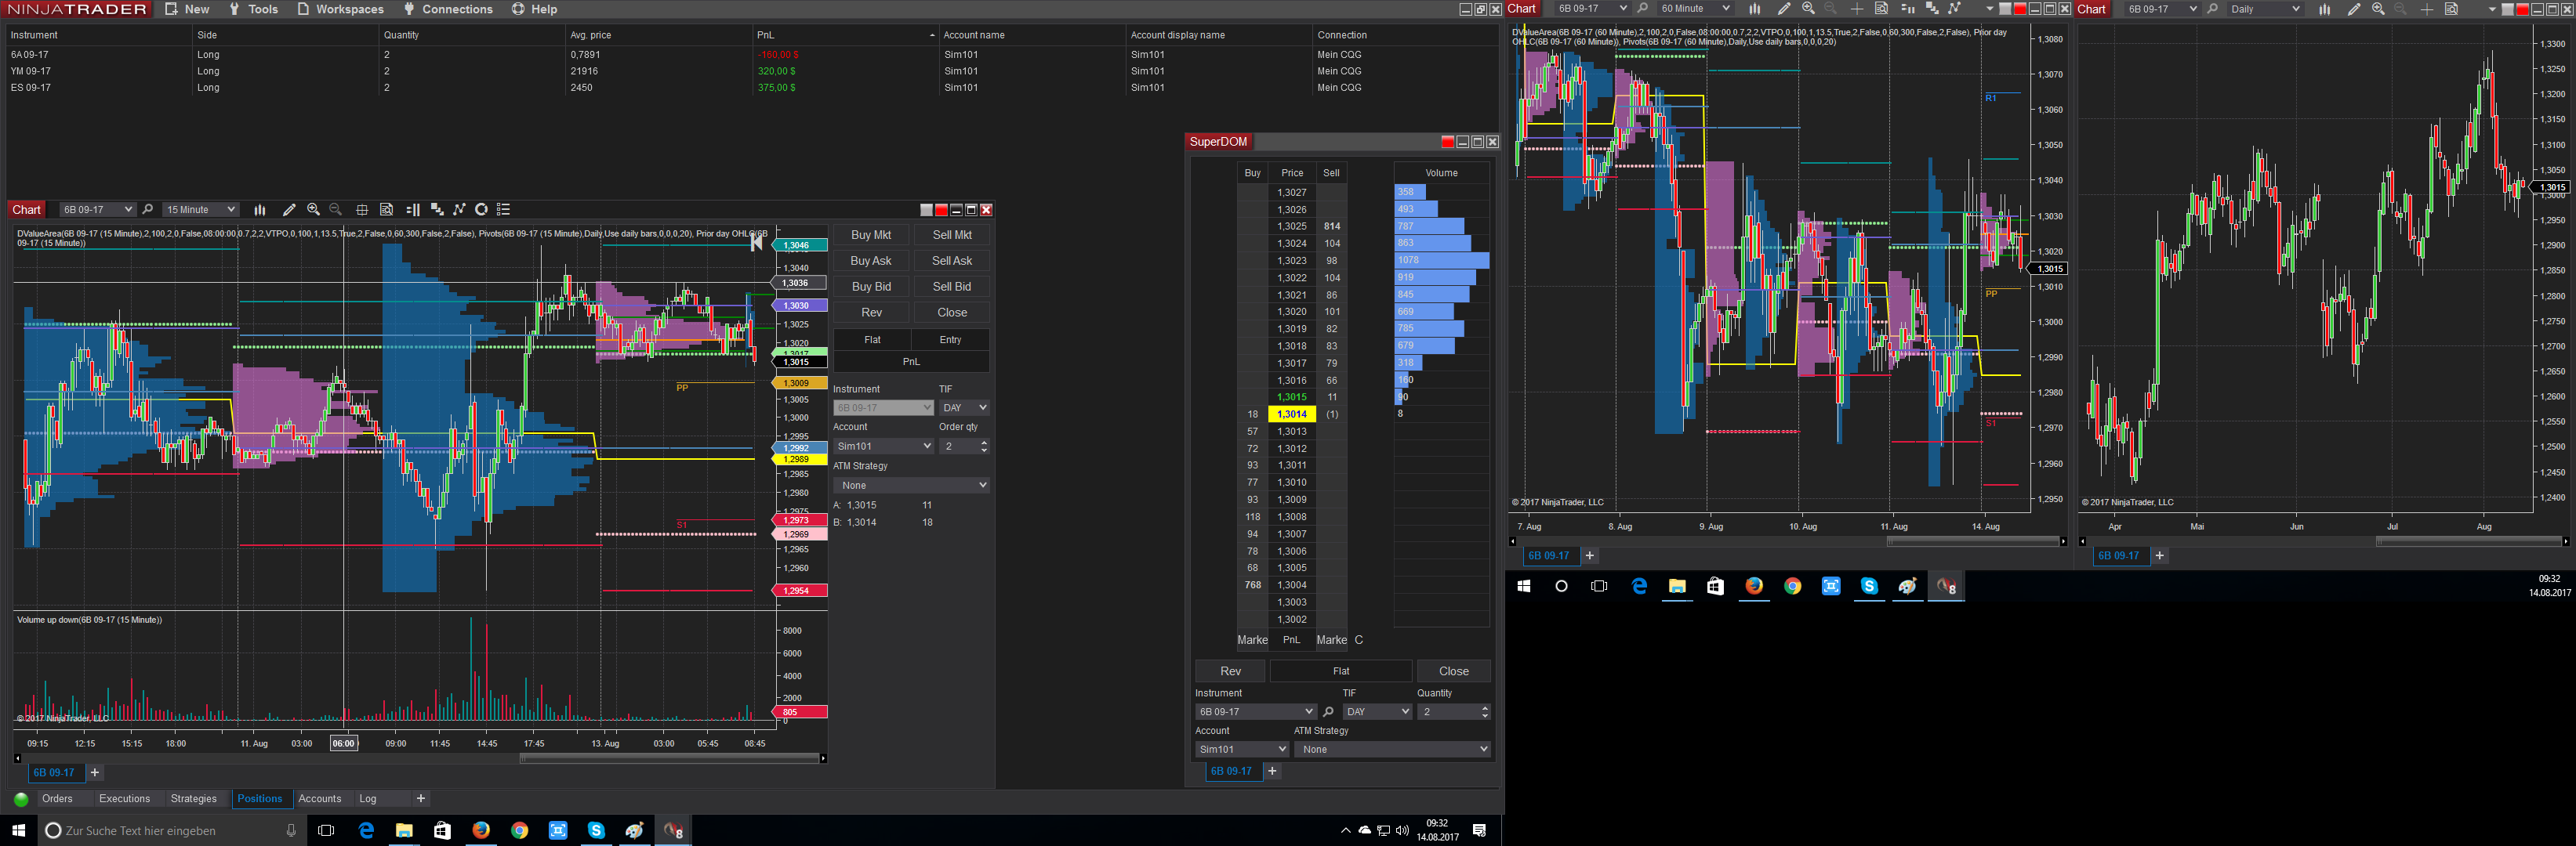Open instrument dropdown in the 15 Minute chart
2576x846 pixels.
tap(97, 210)
